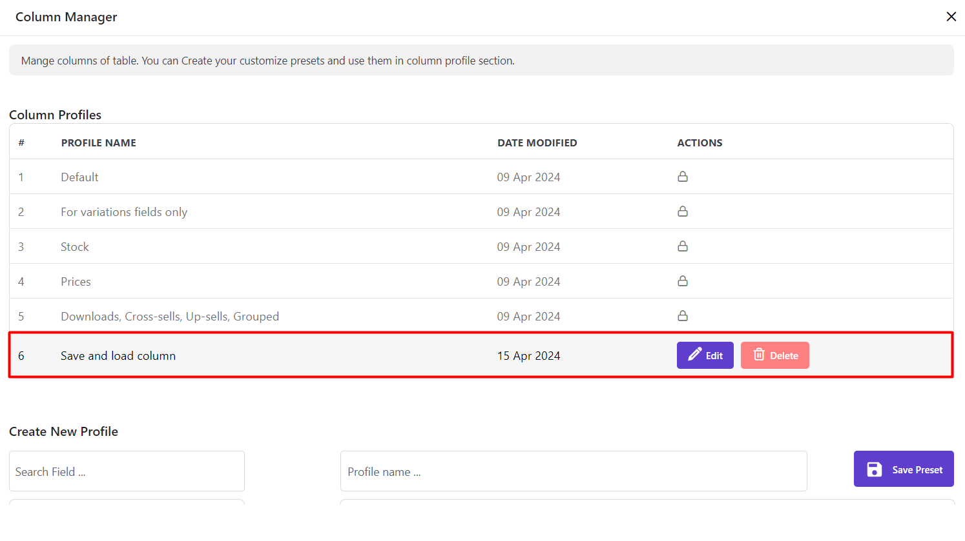Screen dimensions: 965x541
Task: Select the Stock profile name
Action: click(x=75, y=247)
